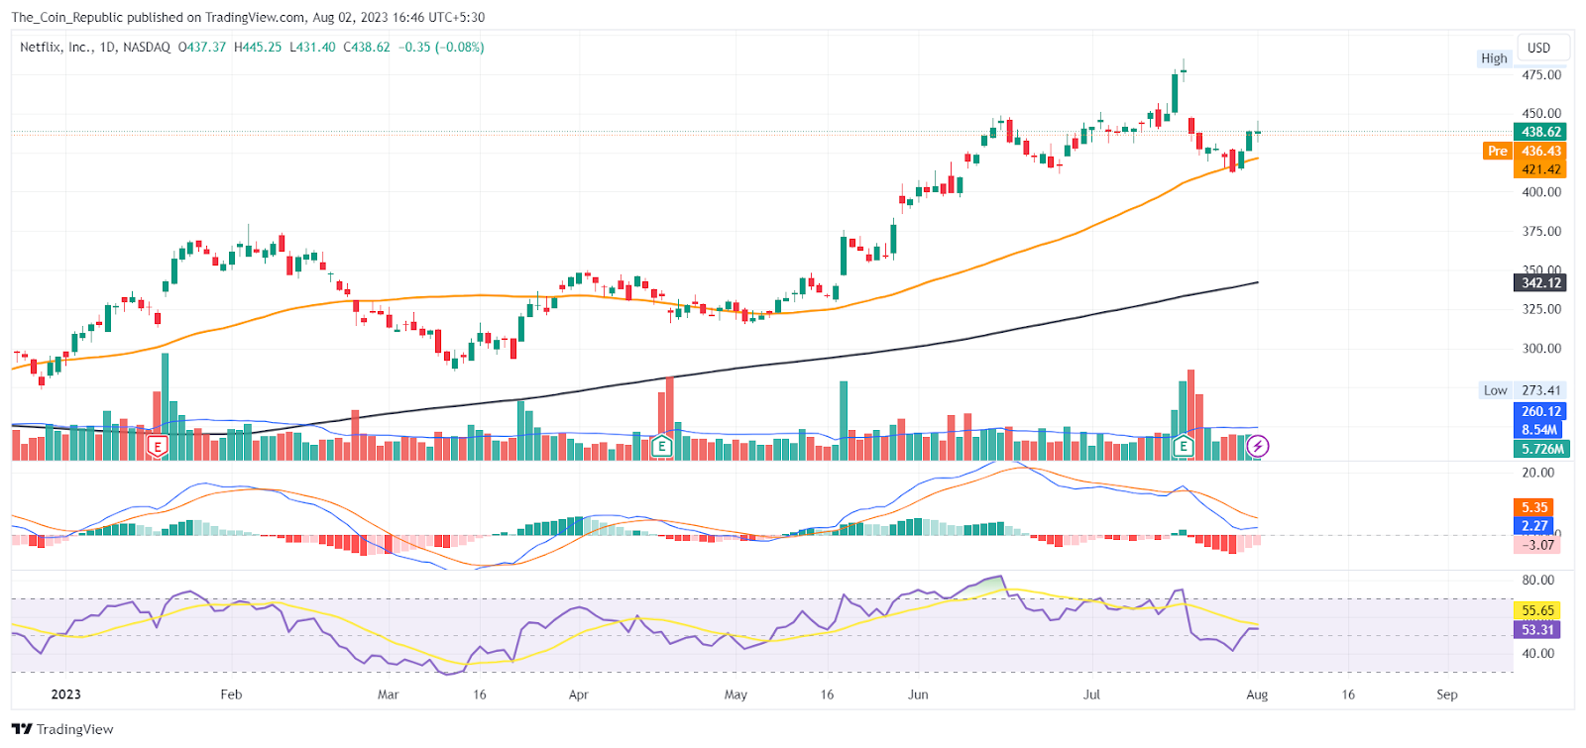Click the 300.00 price axis label
Screen dimensions: 1586x748
pyautogui.click(x=1541, y=348)
